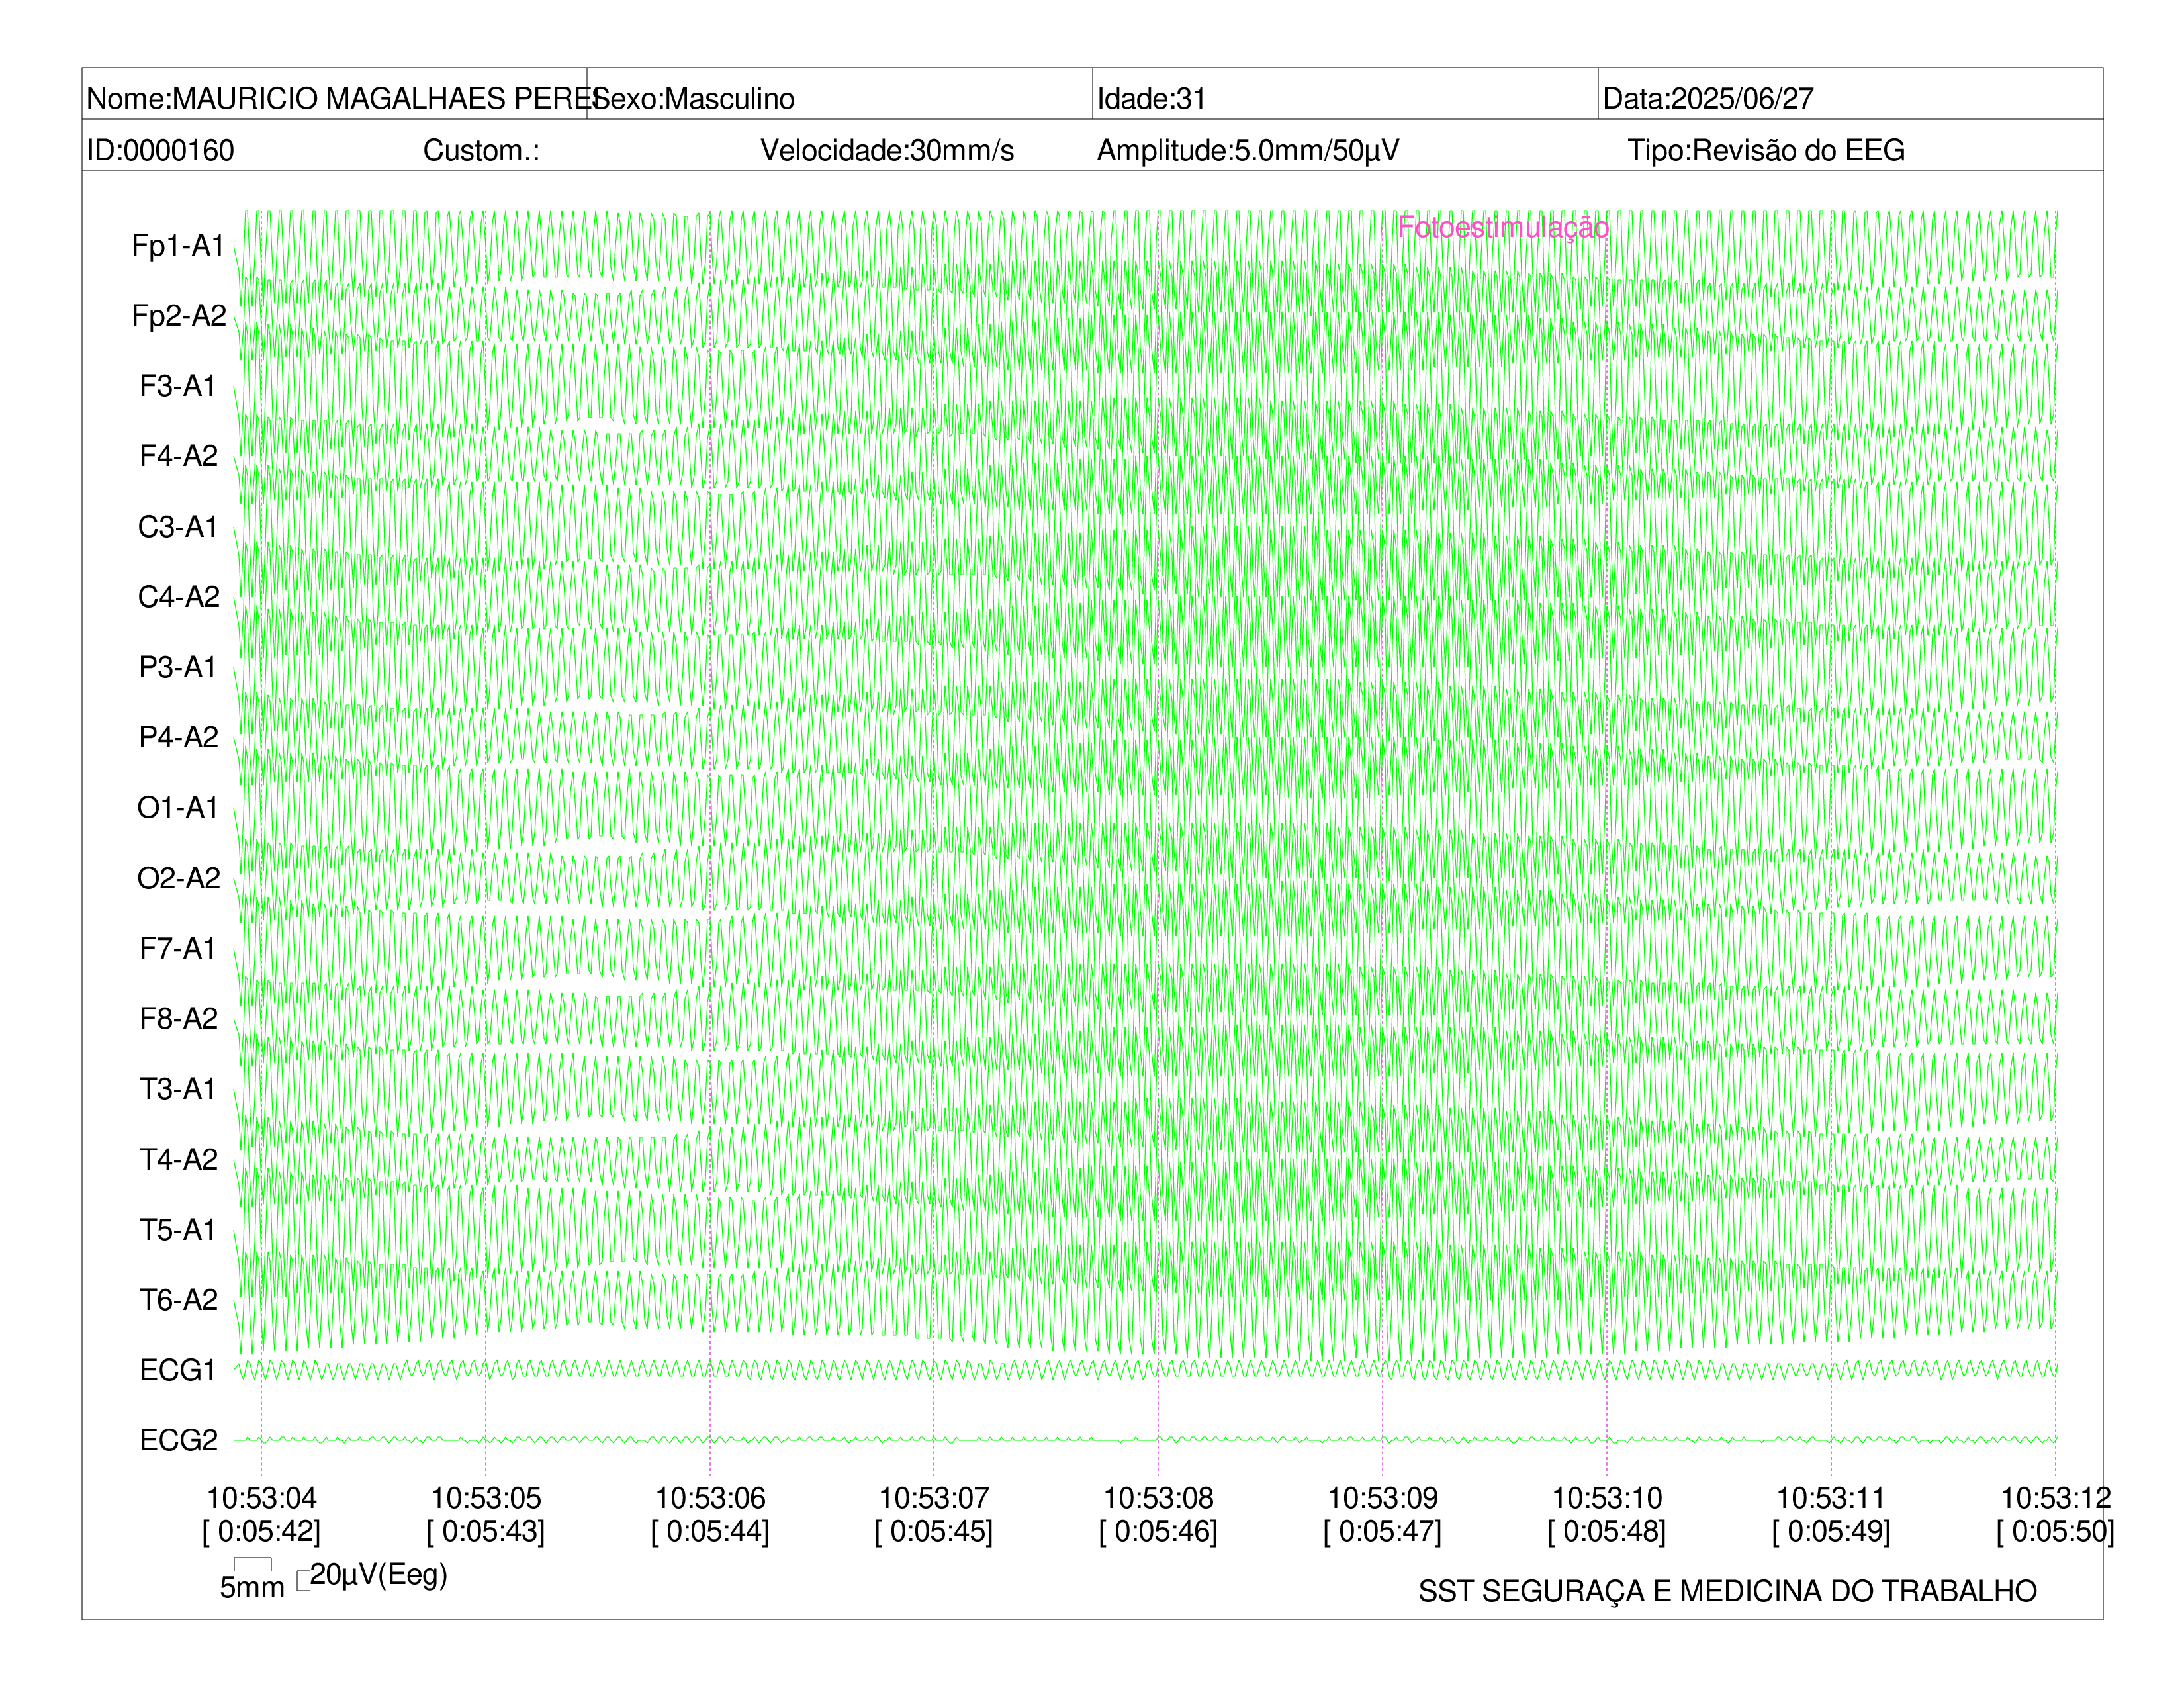Click the 'ID:0000160' text
This screenshot has width=2184, height=1688.
(160, 150)
